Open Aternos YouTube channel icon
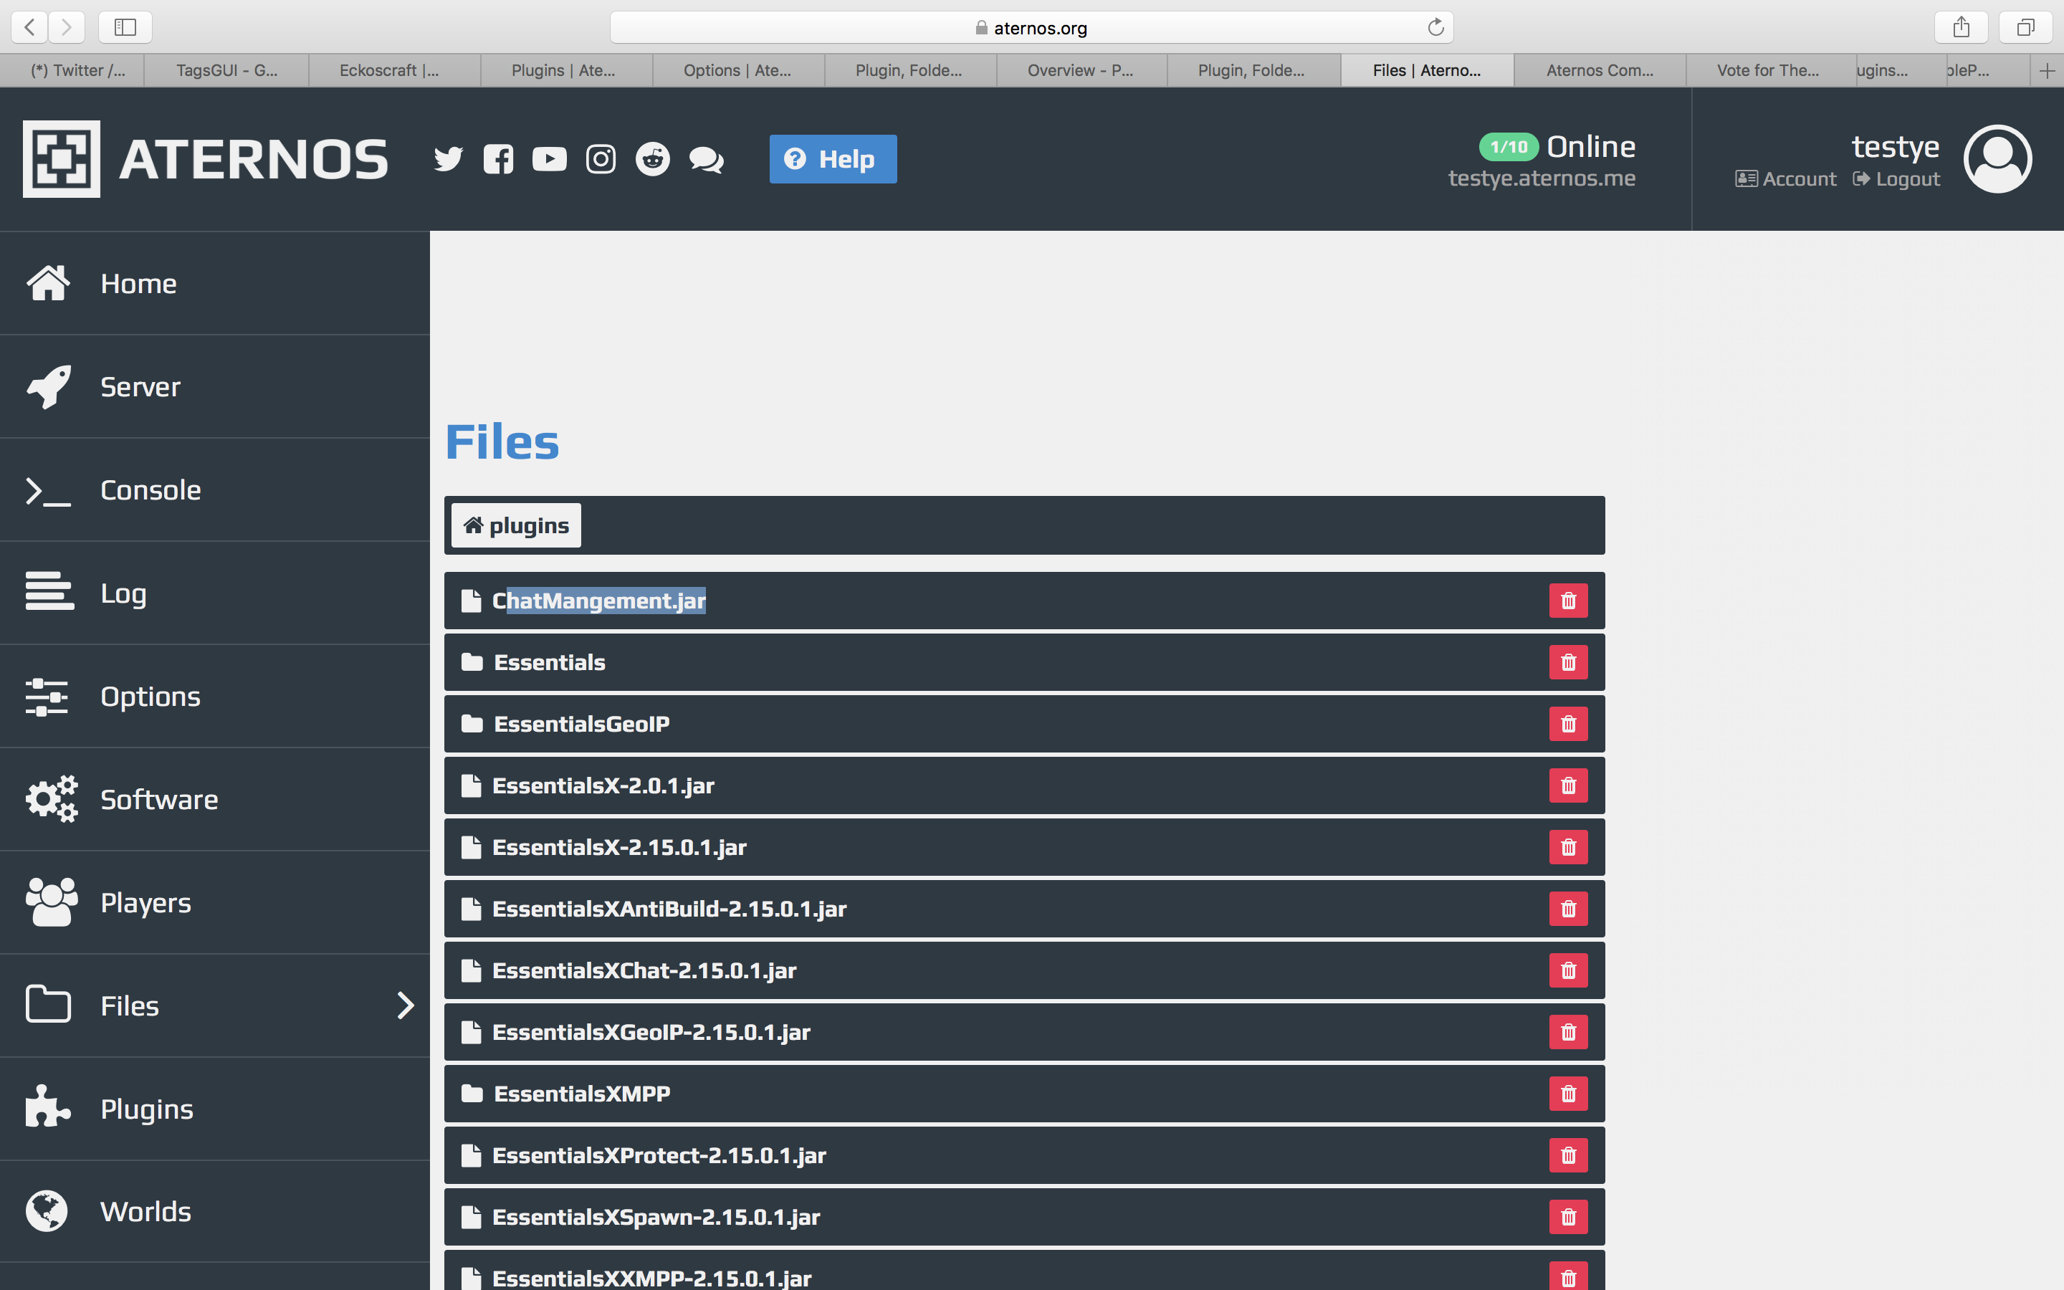The width and height of the screenshot is (2064, 1290). pyautogui.click(x=549, y=158)
